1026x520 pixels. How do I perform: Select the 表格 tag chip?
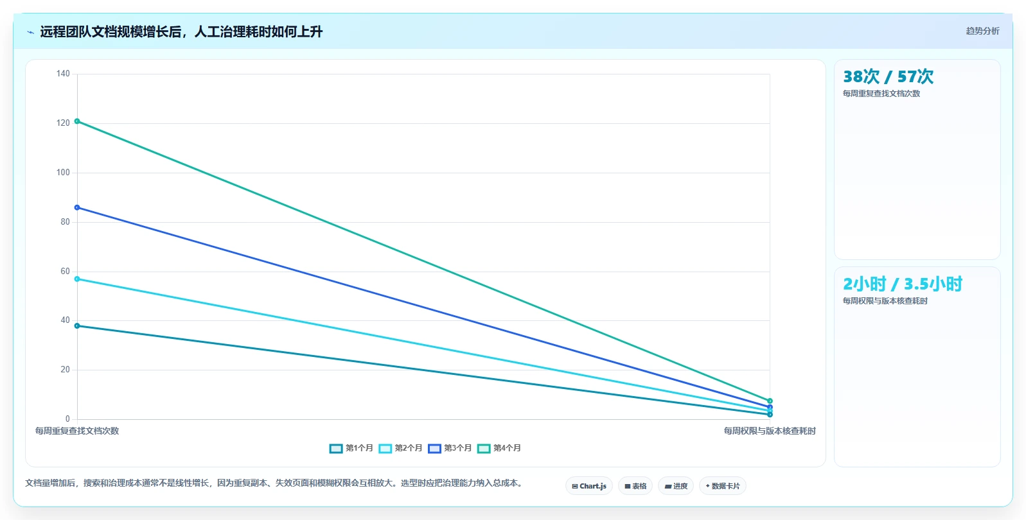pyautogui.click(x=635, y=486)
